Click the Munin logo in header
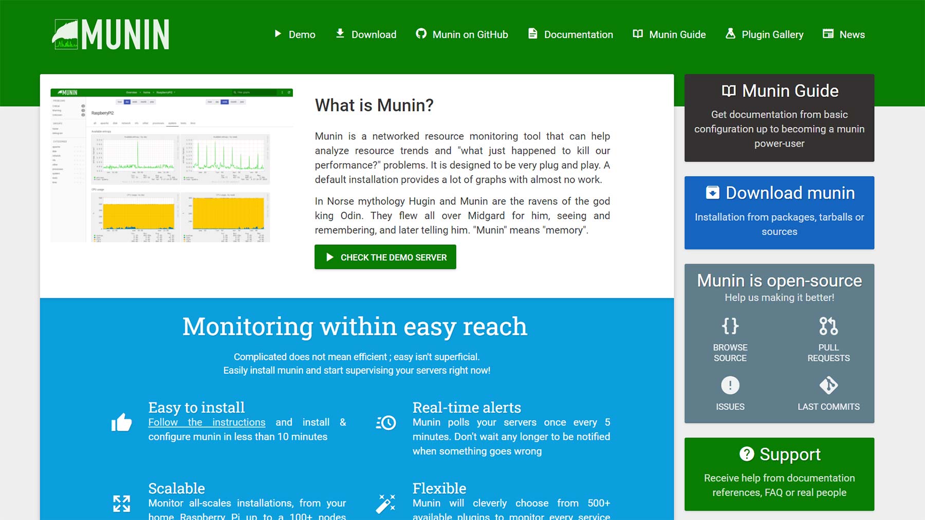Screen dimensions: 925x520 click(x=110, y=34)
